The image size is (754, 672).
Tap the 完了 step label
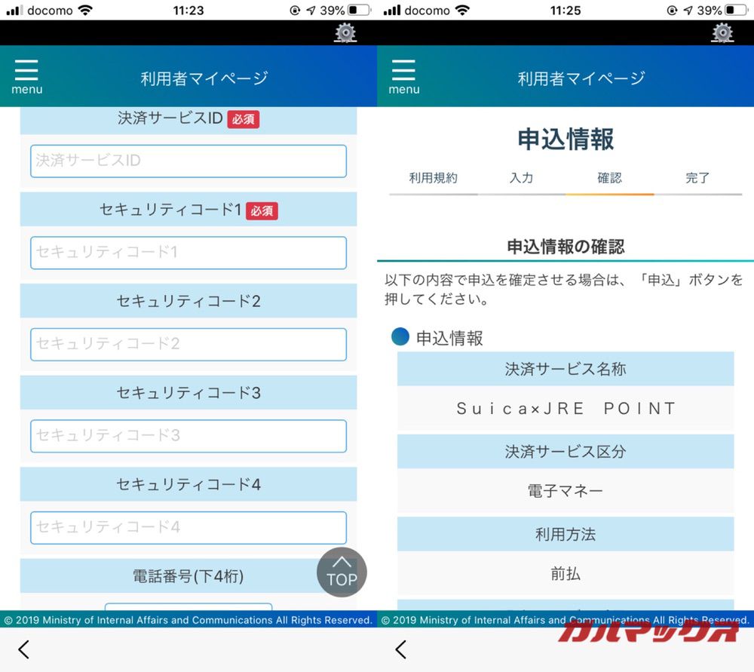point(697,178)
